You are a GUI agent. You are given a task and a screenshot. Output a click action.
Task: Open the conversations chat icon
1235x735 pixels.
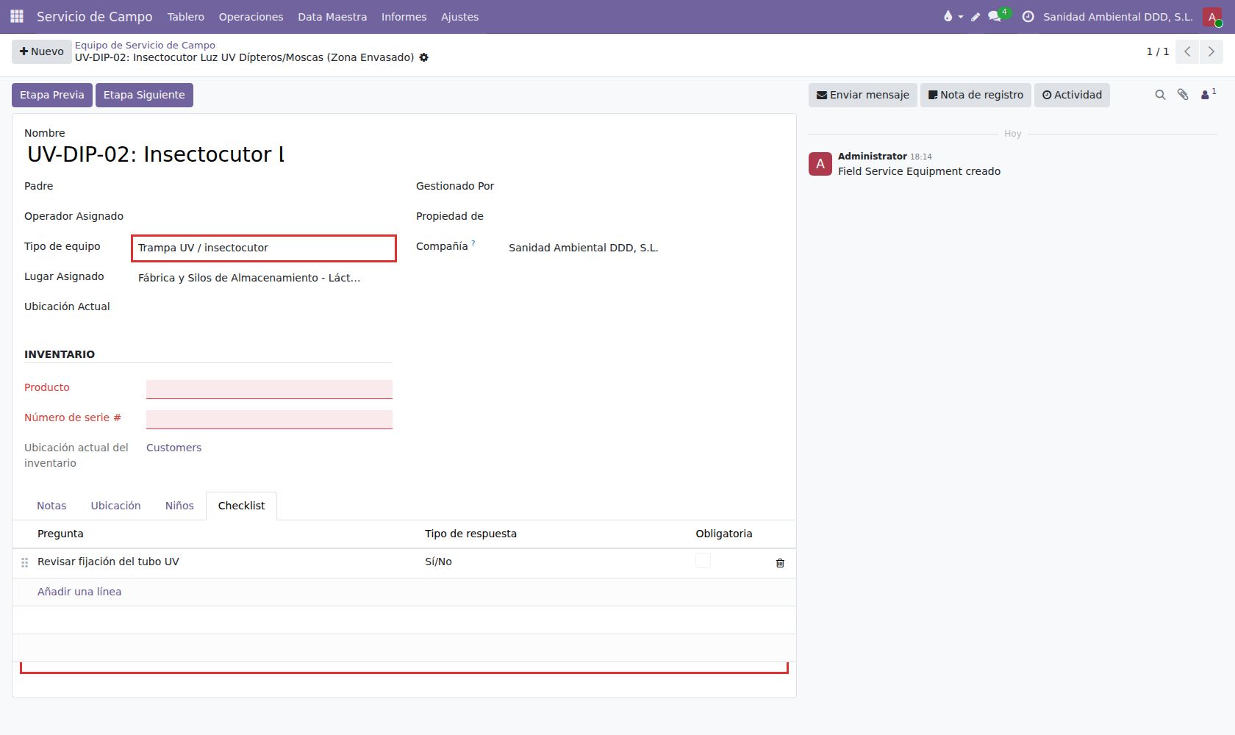pos(995,16)
